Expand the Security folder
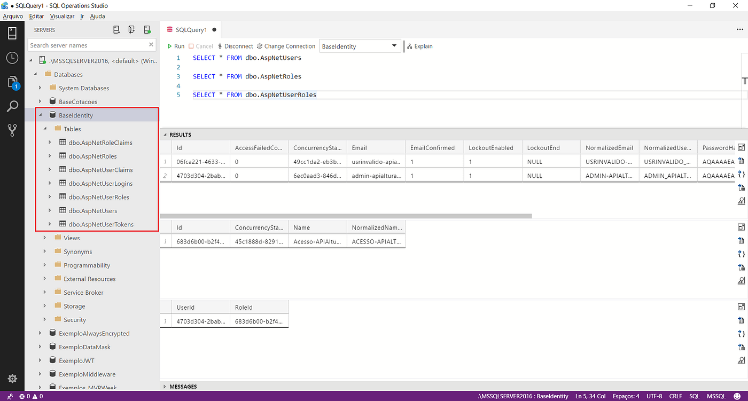The image size is (748, 401). [45, 320]
